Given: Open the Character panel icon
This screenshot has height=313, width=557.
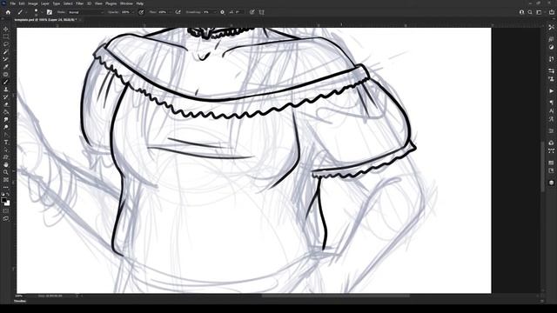Looking at the screenshot, I should pyautogui.click(x=551, y=110).
